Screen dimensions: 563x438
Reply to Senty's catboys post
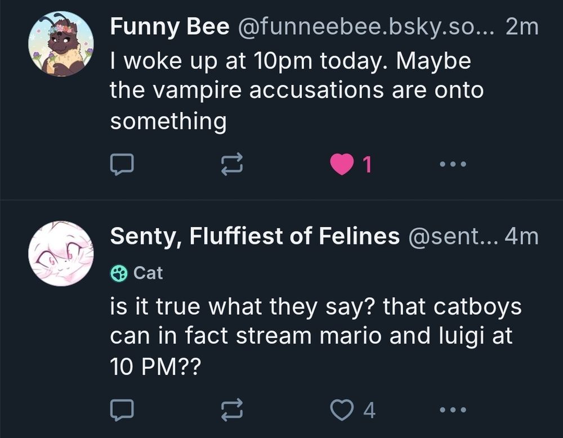(122, 410)
